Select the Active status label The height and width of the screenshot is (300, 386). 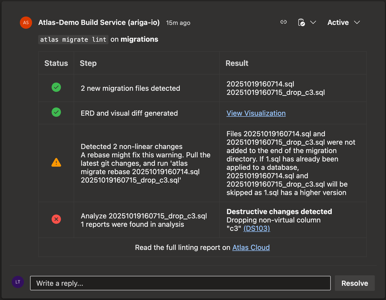(x=338, y=22)
